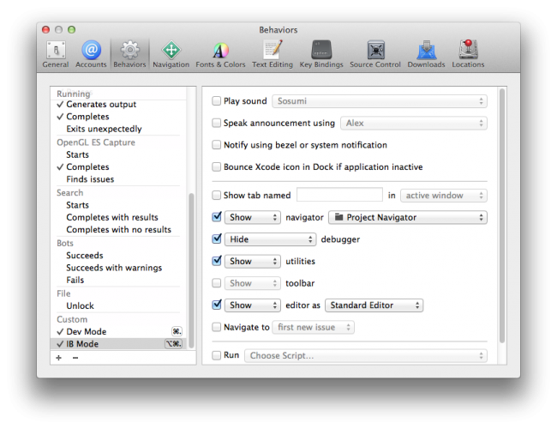Open the Navigation preferences pane
Image resolution: width=557 pixels, height=429 pixels.
pyautogui.click(x=171, y=54)
